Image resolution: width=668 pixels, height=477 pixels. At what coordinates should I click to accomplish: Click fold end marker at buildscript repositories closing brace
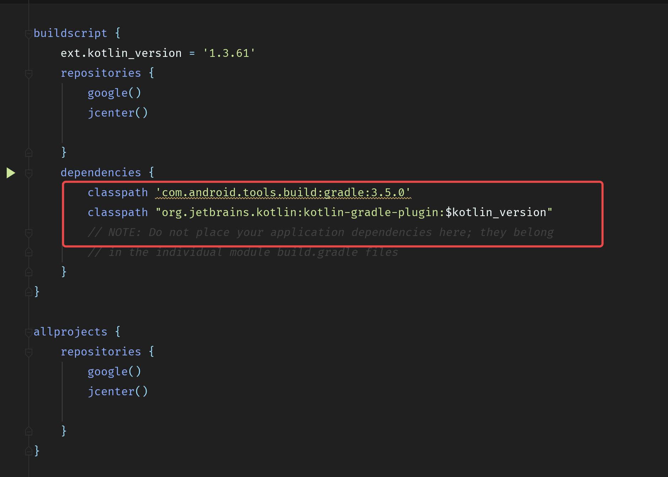[29, 153]
